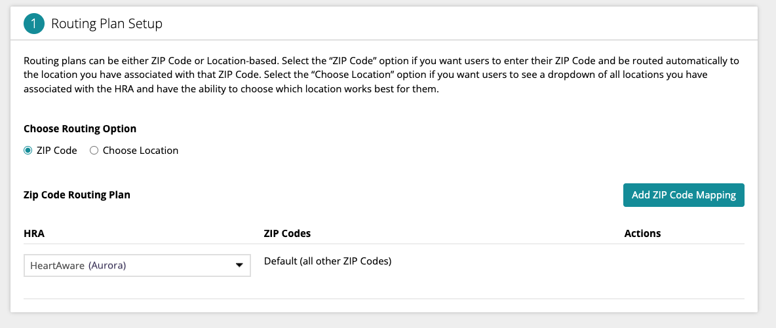Click the divider line below the Default row
This screenshot has height=328, width=776.
pyautogui.click(x=383, y=299)
